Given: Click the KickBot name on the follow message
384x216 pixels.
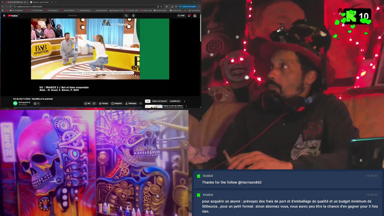Looking at the screenshot, I should 208,176.
